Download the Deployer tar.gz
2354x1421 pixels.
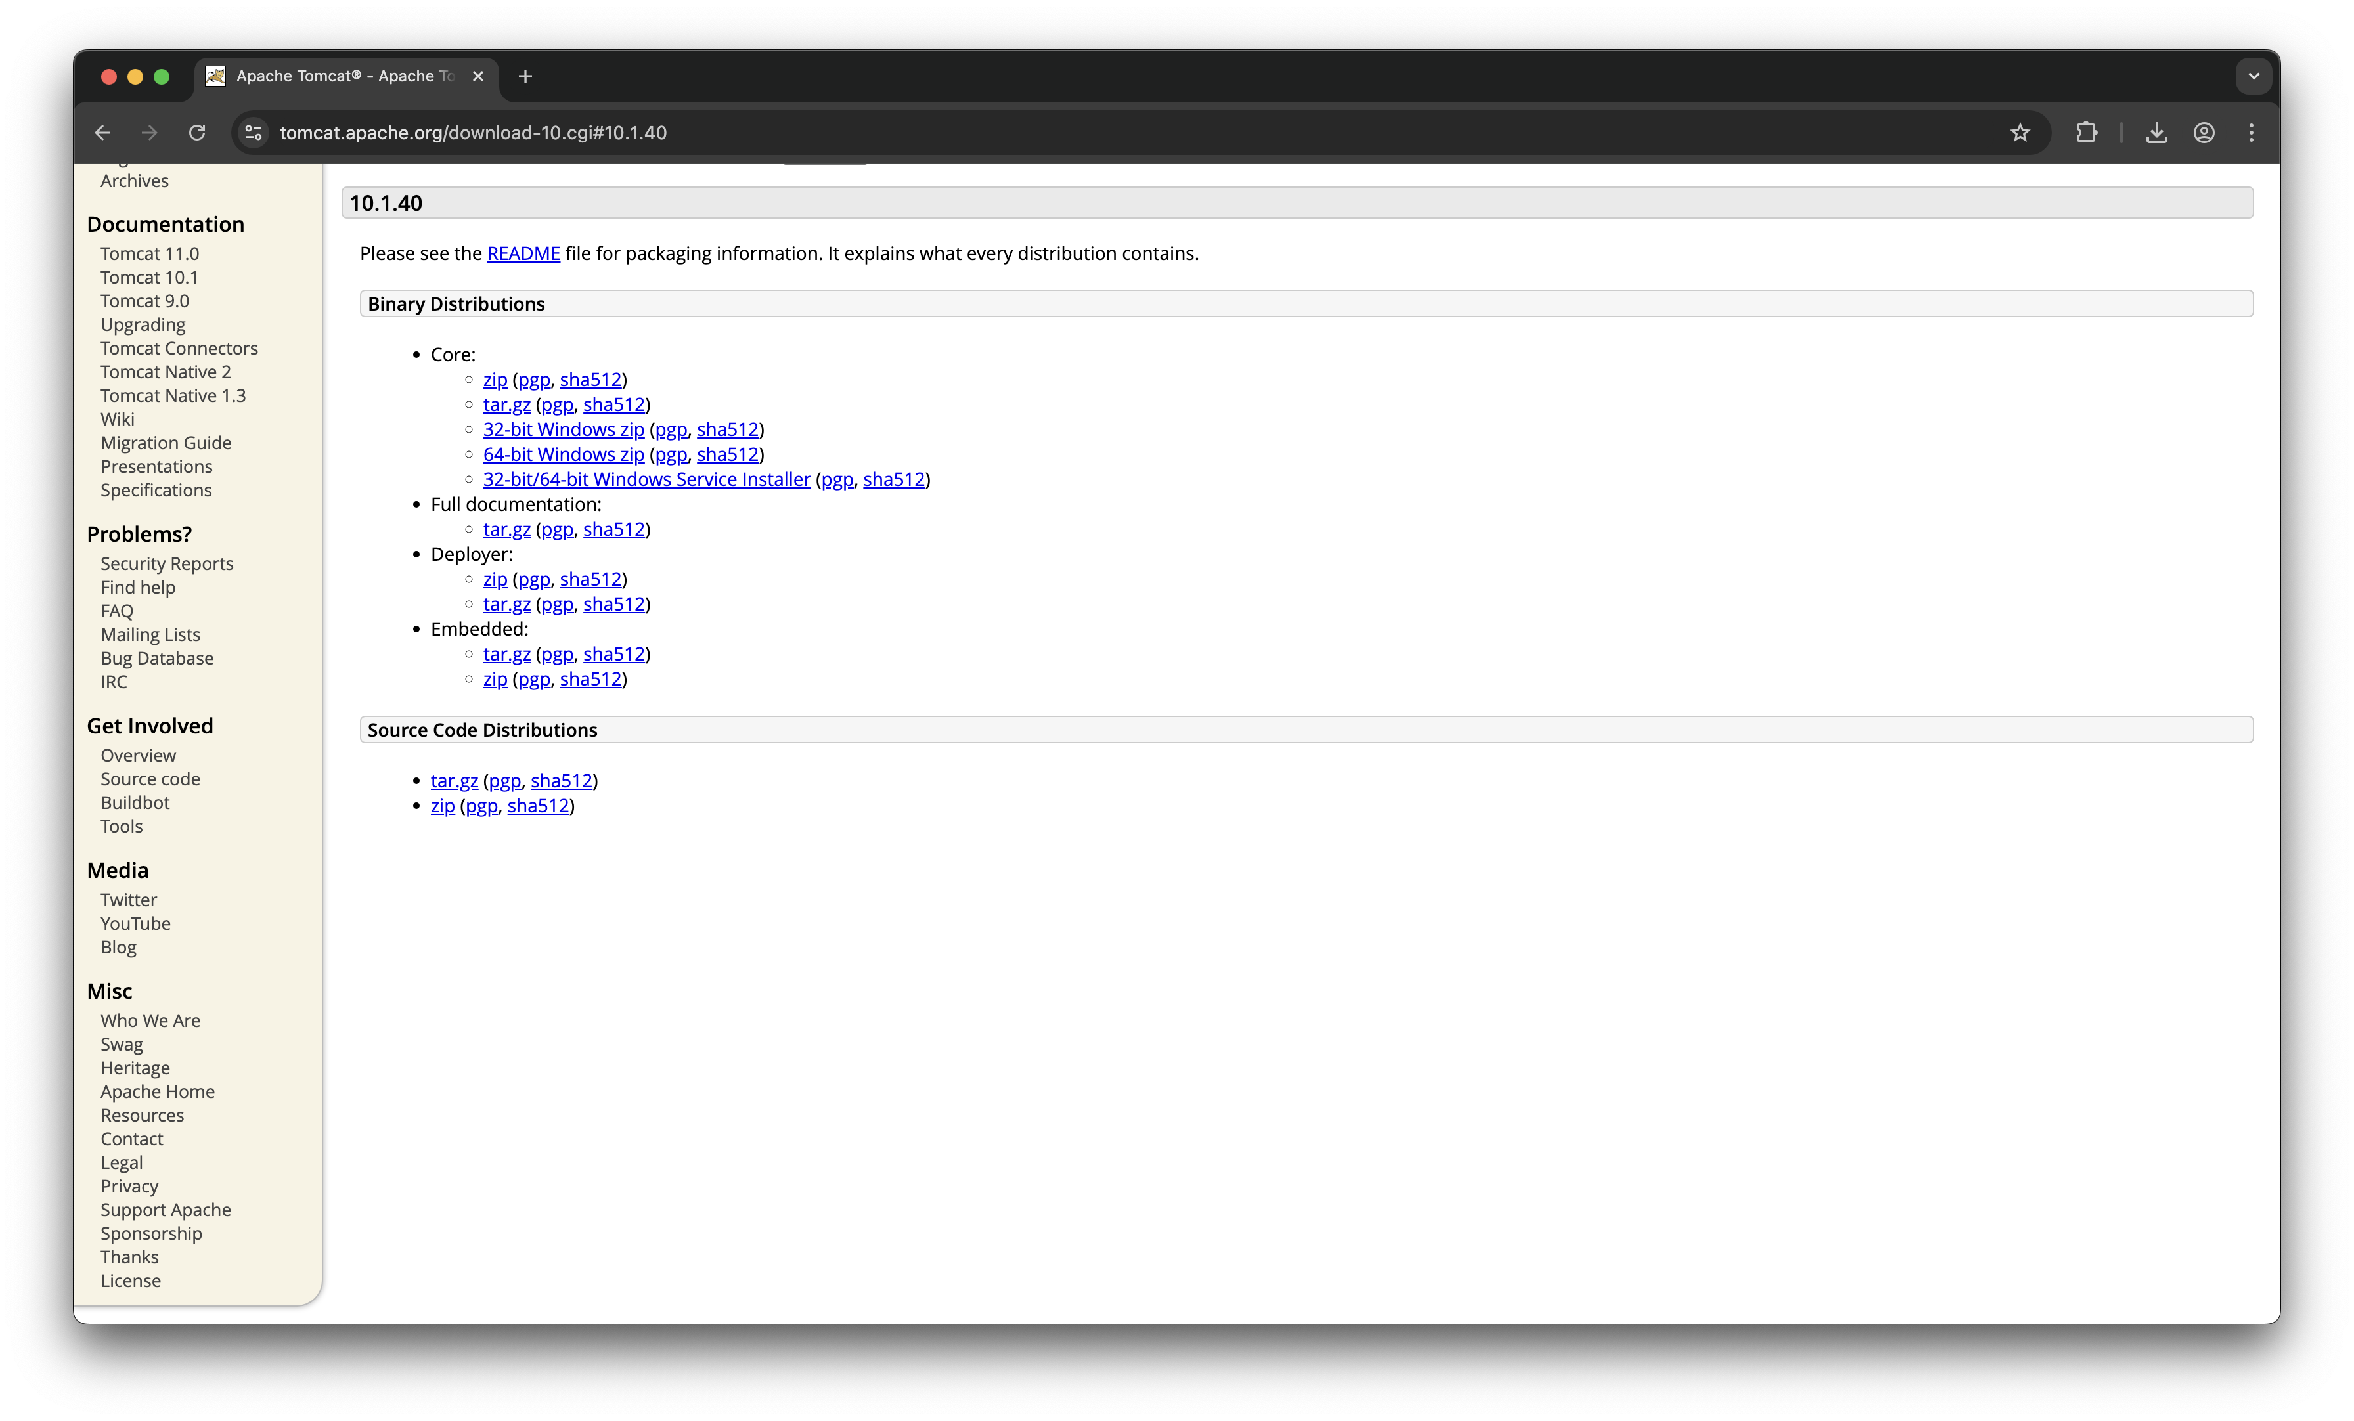[x=506, y=603]
